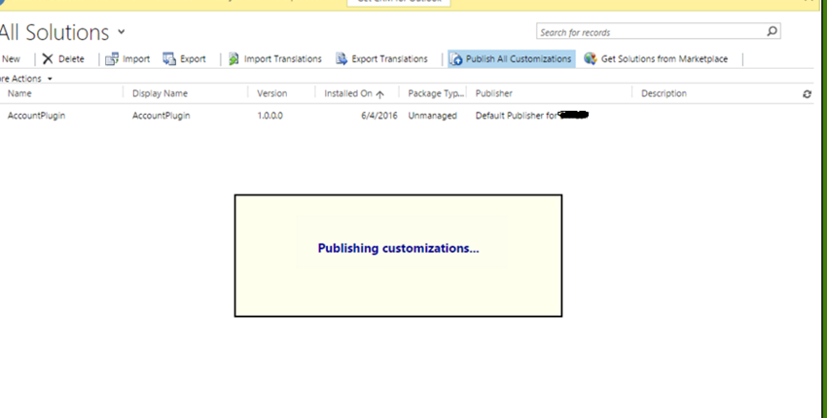Click the Delete label

pyautogui.click(x=71, y=59)
